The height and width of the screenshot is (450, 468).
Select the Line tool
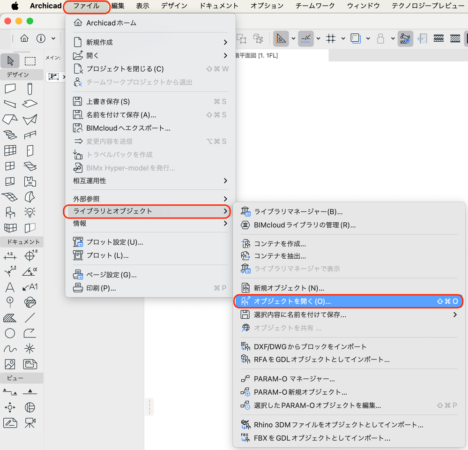[30, 318]
